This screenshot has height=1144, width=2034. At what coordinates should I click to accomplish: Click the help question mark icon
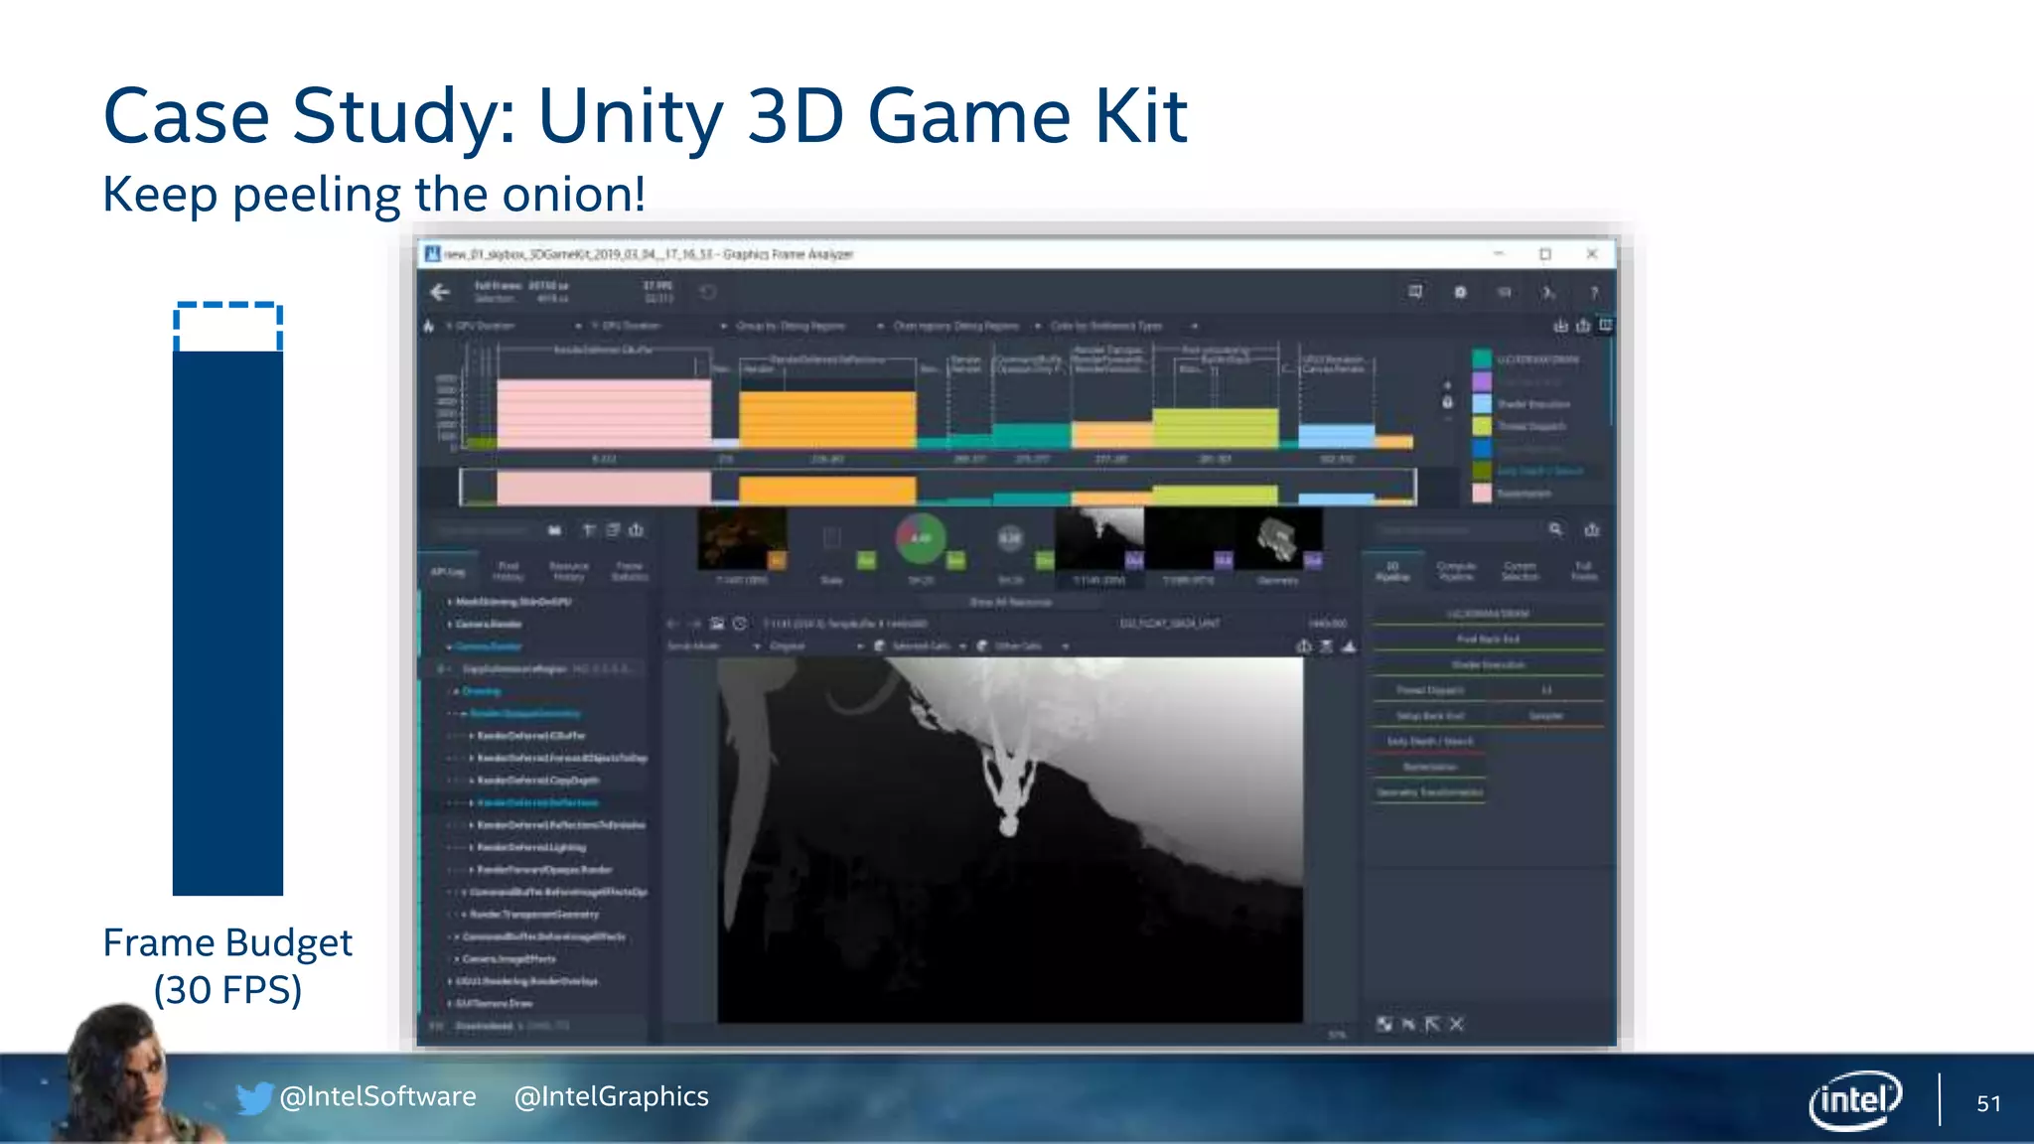(1594, 292)
